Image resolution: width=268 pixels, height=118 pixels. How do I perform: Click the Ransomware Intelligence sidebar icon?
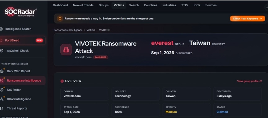coord(2,81)
